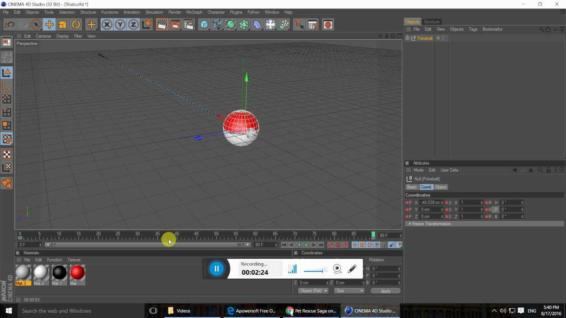Screen dimensions: 566x318
Task: Select the orange mascot icon at palette bottom
Action: [x=7, y=183]
